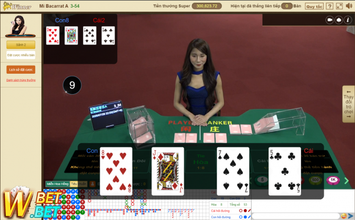Click the countdown timer showing 9

(72, 85)
